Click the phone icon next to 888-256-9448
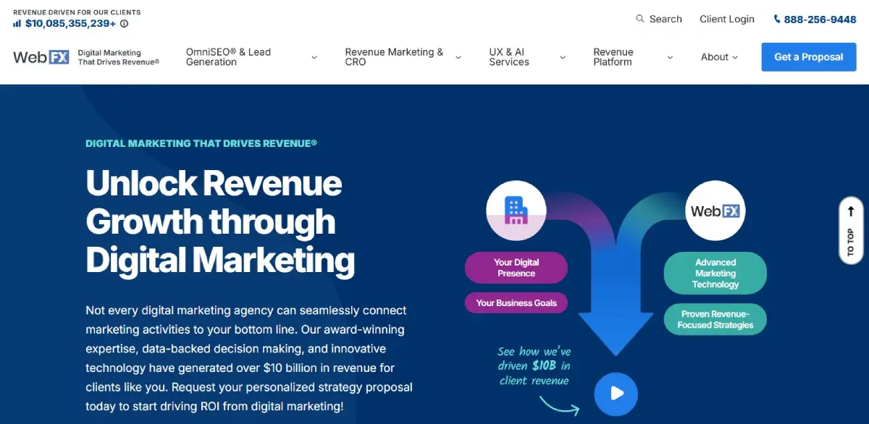Screen dimensions: 869x424 coord(777,20)
